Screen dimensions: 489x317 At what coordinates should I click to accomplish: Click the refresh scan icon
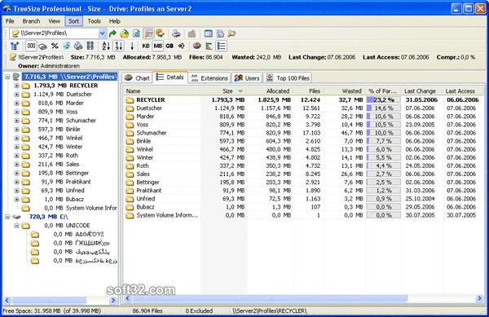click(136, 33)
